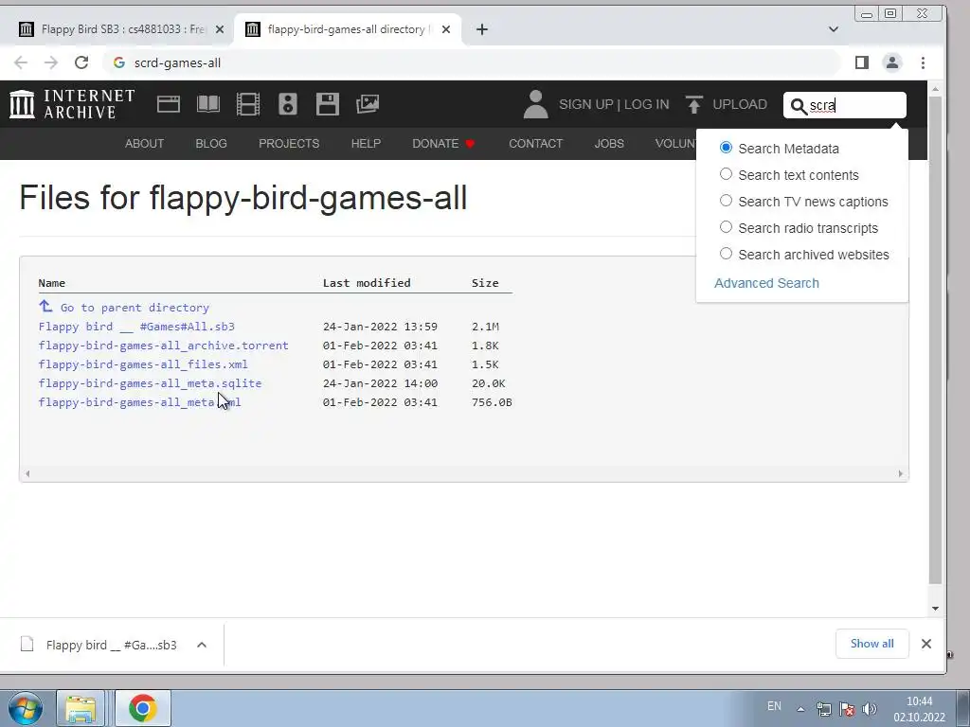Go to parent directory link
The image size is (970, 727).
[x=135, y=308]
